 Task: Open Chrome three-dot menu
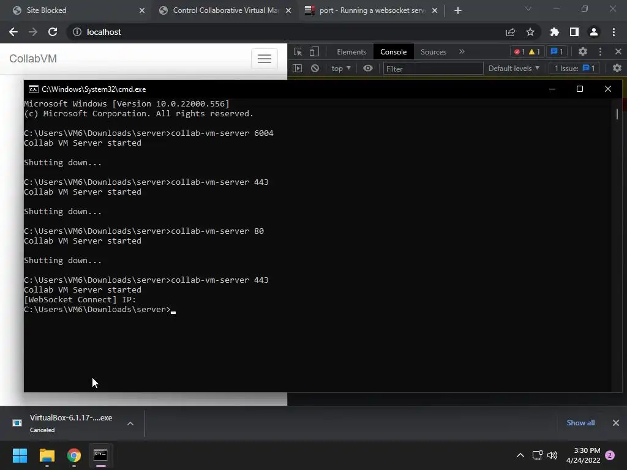(x=614, y=32)
